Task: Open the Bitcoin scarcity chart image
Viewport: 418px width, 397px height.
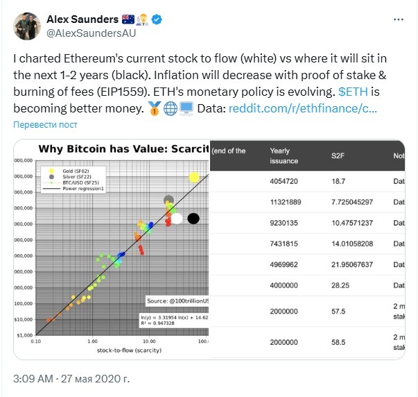Action: (112, 249)
